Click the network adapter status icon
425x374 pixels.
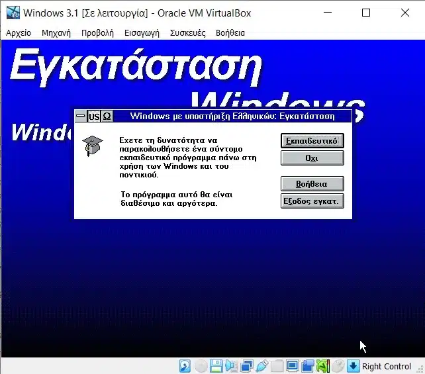tap(247, 366)
